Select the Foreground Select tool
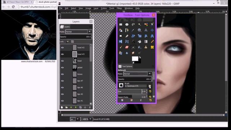231x130 pixels. (x=121, y=30)
